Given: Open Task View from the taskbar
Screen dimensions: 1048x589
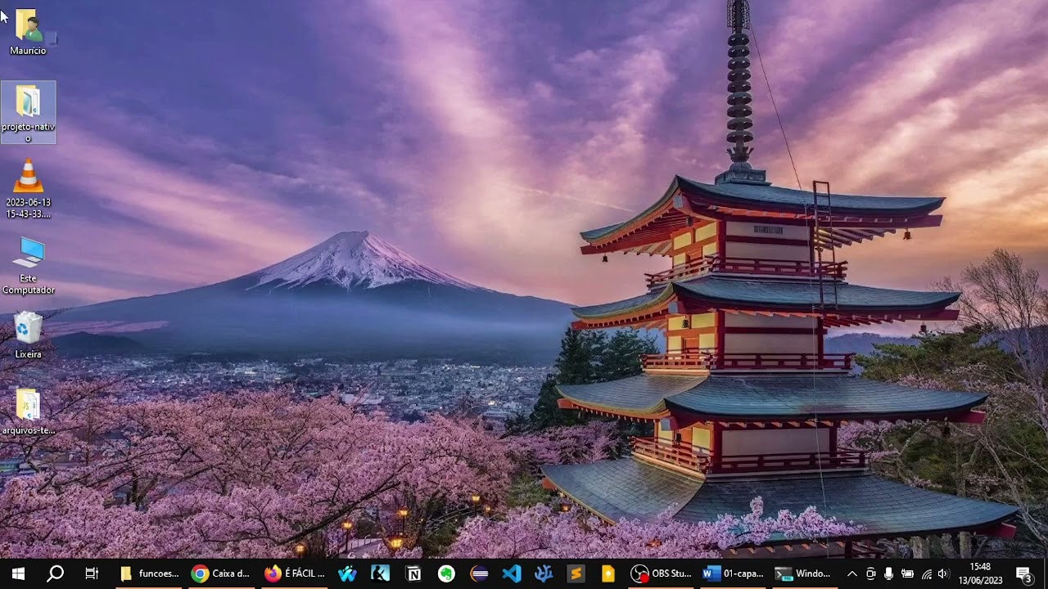Looking at the screenshot, I should pos(92,573).
